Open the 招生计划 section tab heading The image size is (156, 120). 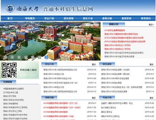[x=49, y=64]
